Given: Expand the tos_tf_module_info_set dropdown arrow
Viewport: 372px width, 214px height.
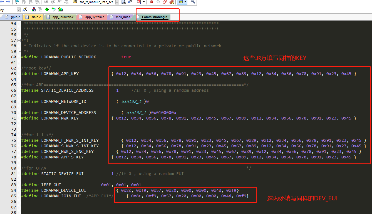Looking at the screenshot, I should point(117,2).
